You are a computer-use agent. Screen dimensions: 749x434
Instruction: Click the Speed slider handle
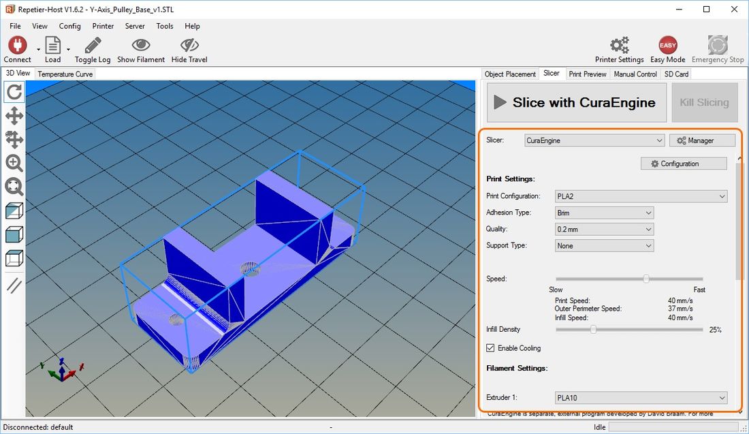[646, 279]
